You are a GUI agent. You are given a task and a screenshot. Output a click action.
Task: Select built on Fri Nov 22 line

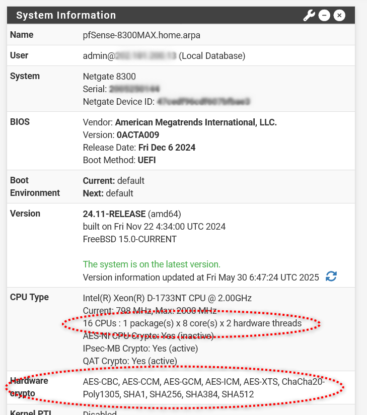tap(154, 227)
